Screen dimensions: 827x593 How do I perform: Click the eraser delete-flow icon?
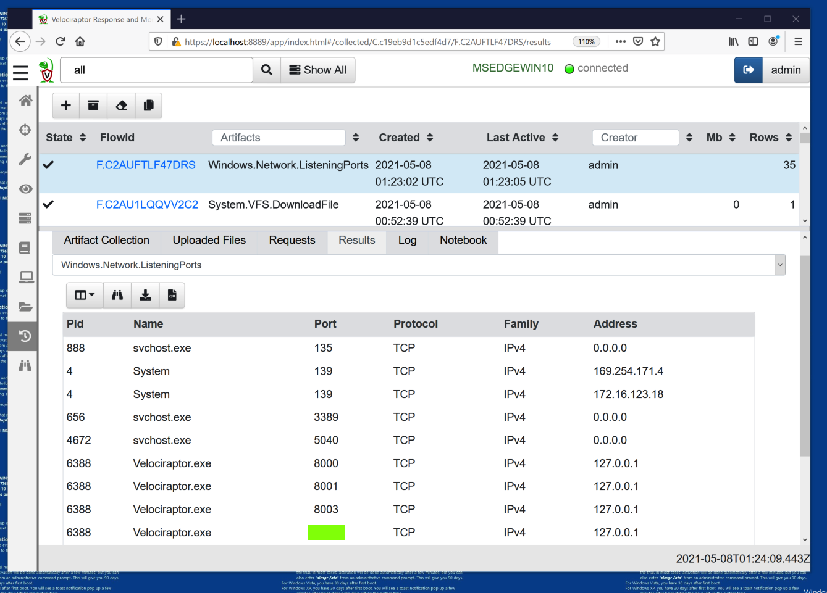[x=121, y=106]
